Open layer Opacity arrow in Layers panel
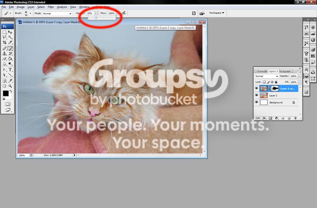Viewport: 317px width, 208px height. (x=299, y=76)
